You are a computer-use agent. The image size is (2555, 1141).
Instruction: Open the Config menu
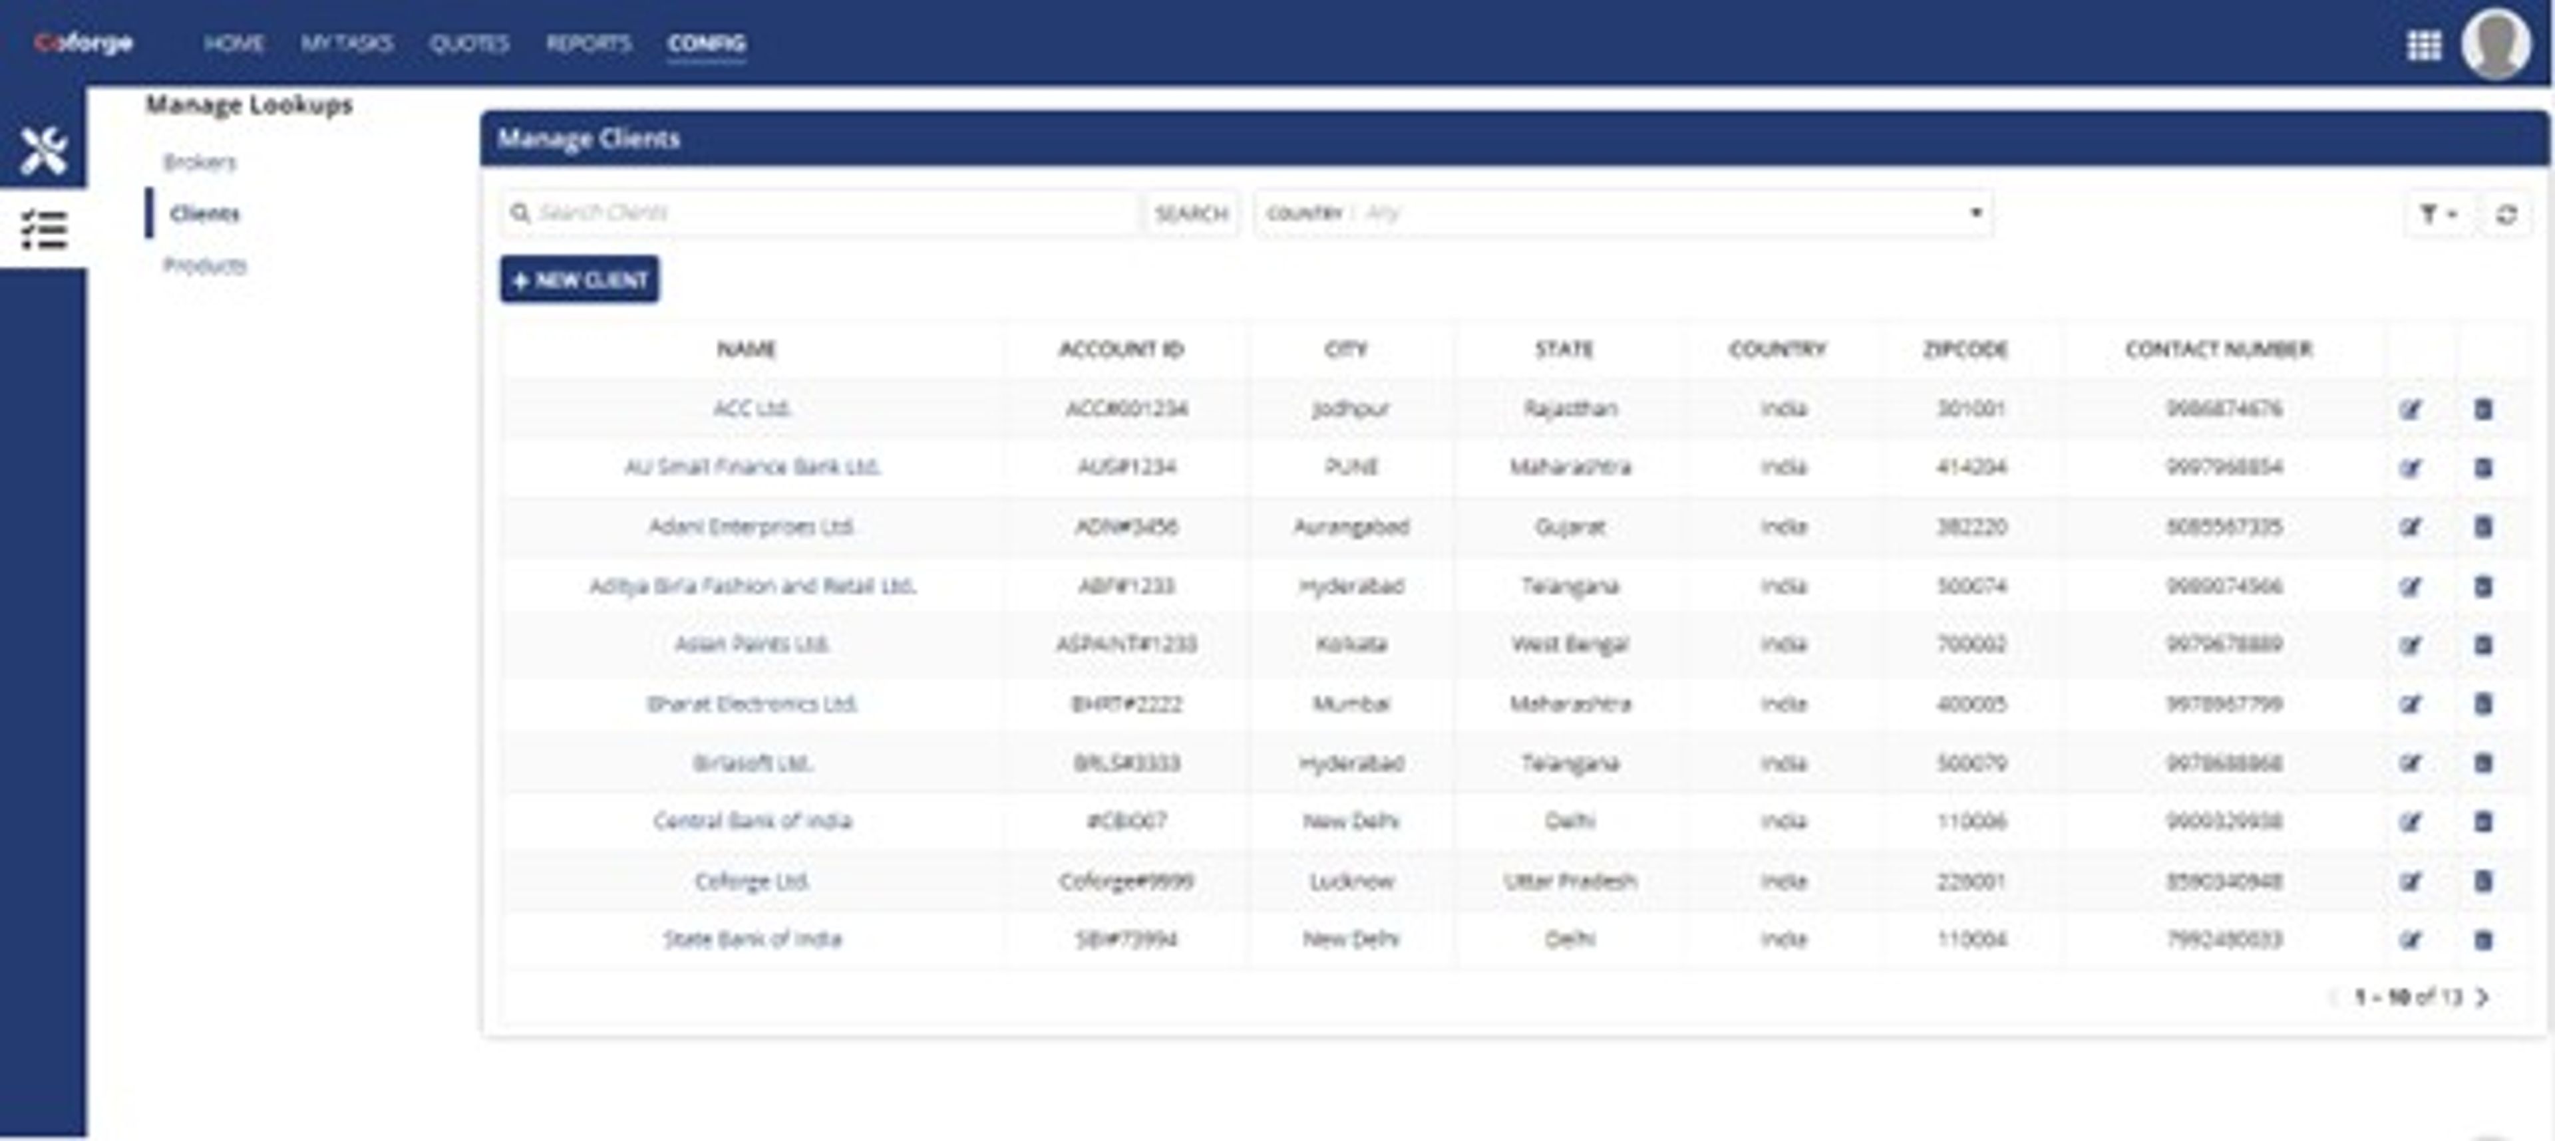pos(706,44)
